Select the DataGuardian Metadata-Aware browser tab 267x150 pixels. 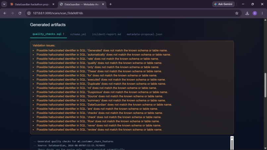(x=82, y=4)
